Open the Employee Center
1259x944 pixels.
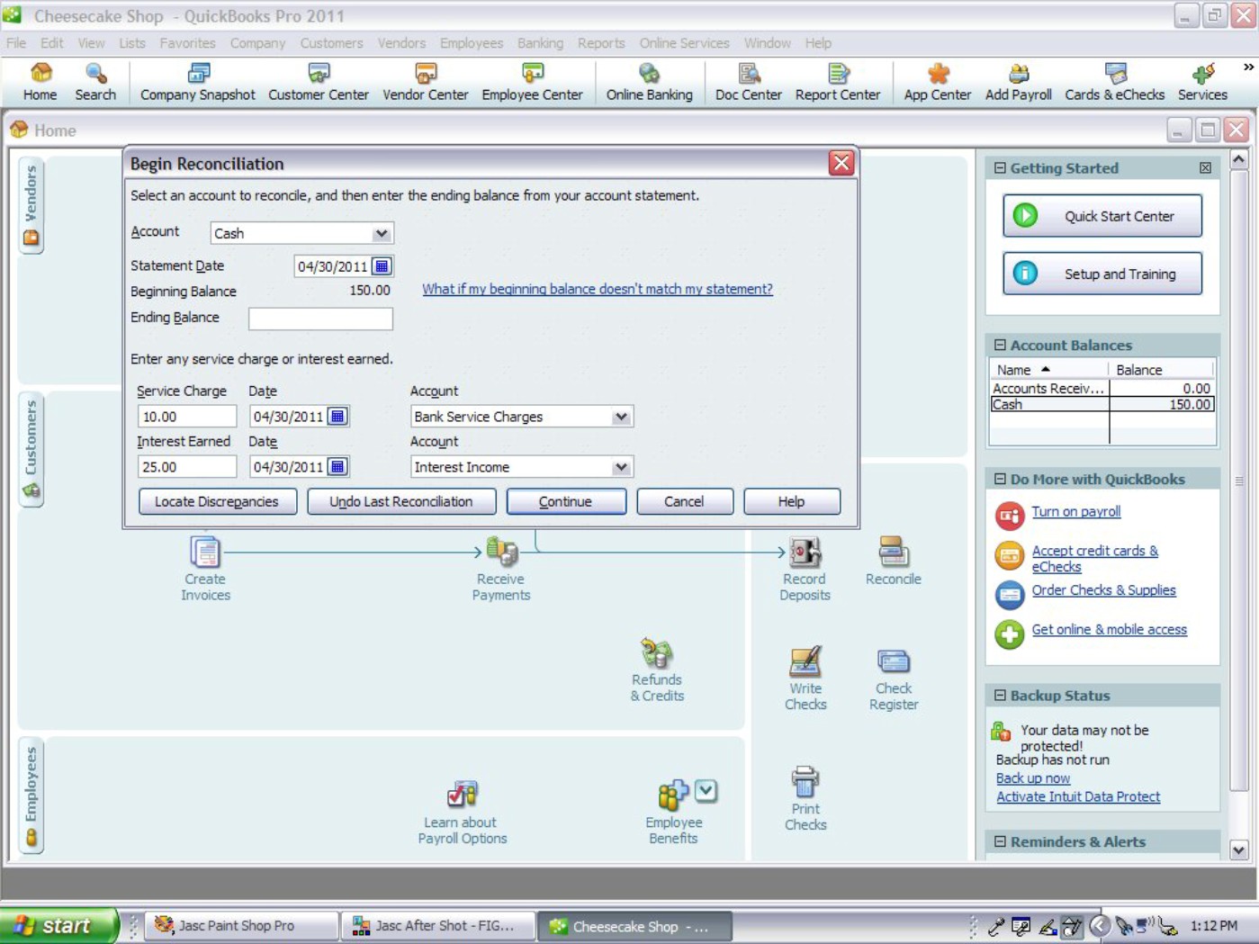coord(532,82)
